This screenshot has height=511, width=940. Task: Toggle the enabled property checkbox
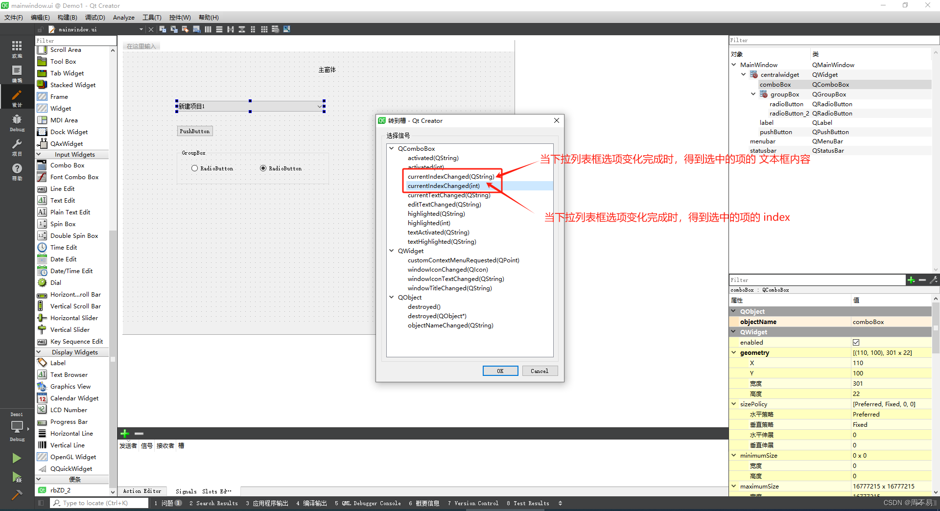[856, 342]
